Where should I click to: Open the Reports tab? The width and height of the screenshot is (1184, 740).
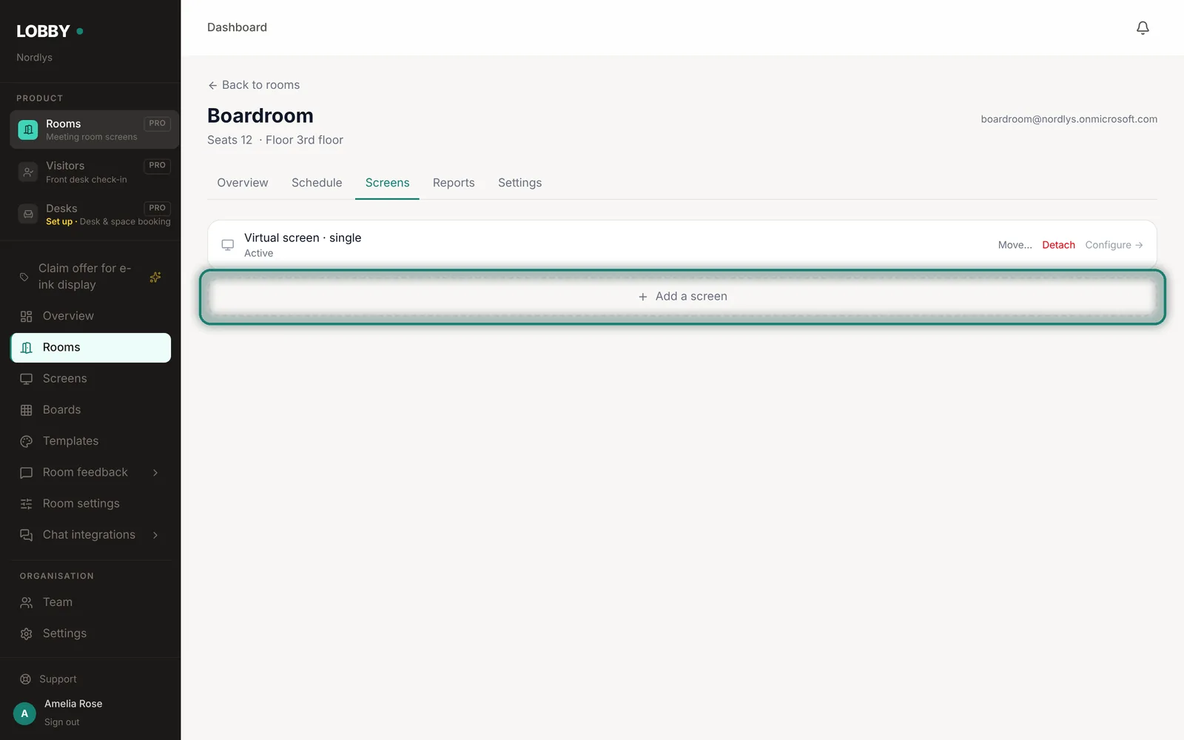454,183
